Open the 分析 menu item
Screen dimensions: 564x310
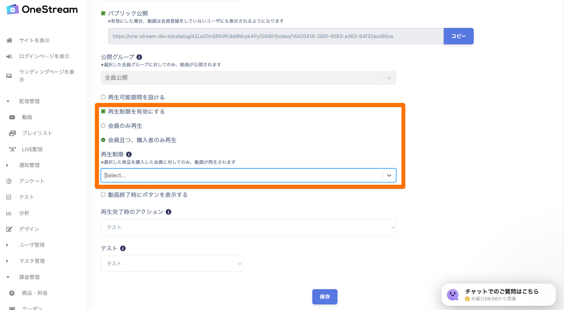click(24, 213)
